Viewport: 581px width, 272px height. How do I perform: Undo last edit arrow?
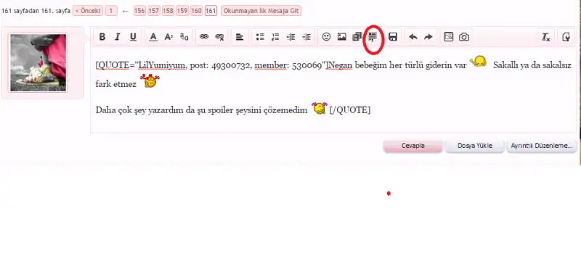413,37
